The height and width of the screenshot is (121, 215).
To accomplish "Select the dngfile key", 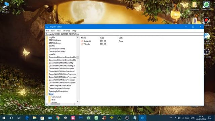I will click(x=52, y=37).
